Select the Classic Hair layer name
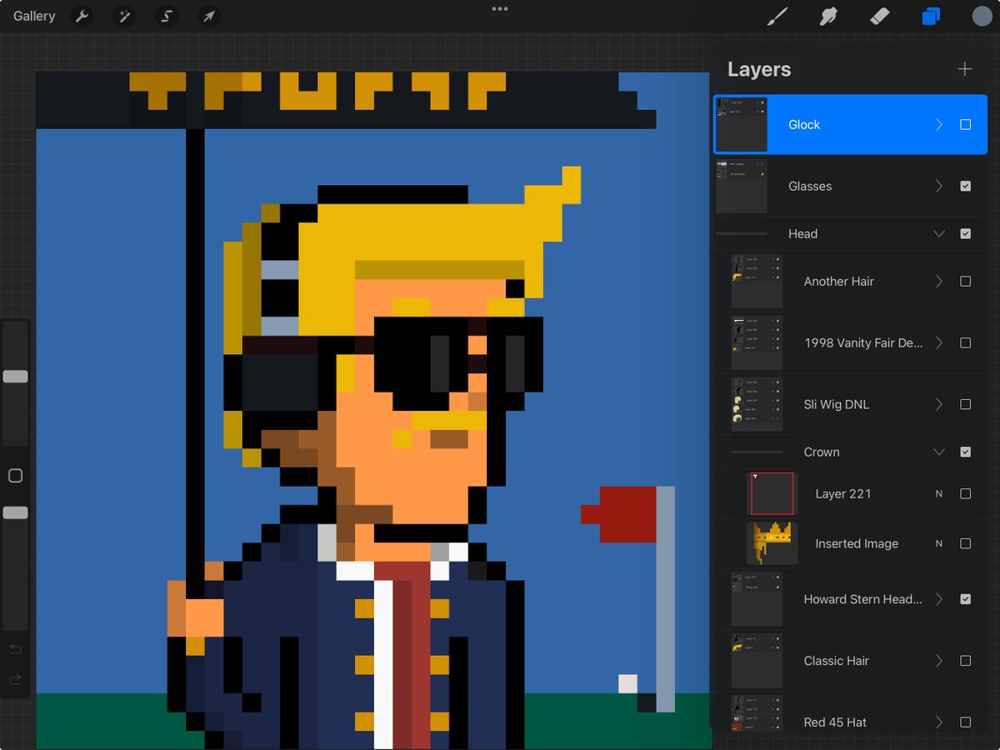The image size is (1000, 750). (837, 661)
